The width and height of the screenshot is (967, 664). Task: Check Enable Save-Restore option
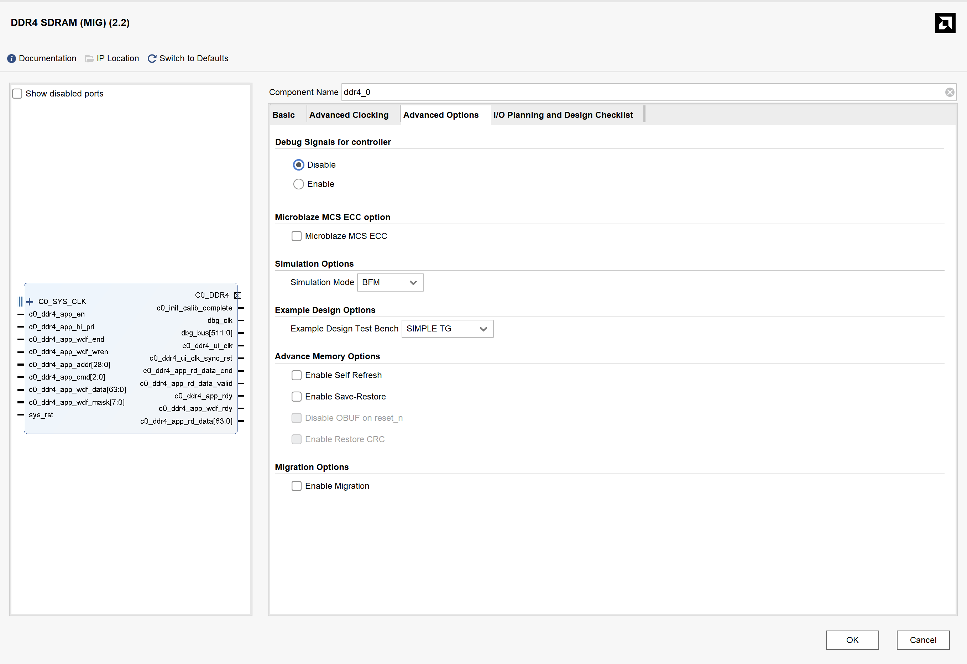coord(296,397)
